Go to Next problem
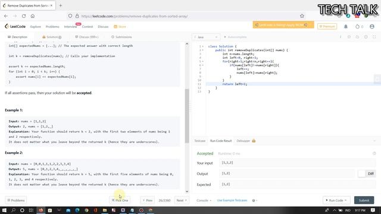381x214 pixels. (x=182, y=200)
